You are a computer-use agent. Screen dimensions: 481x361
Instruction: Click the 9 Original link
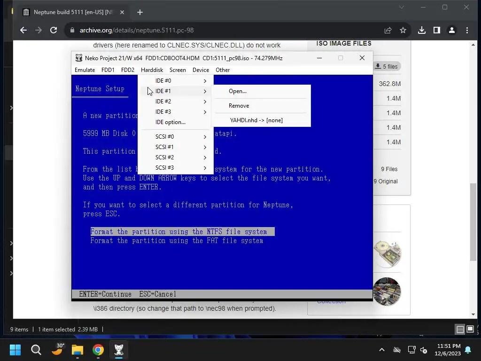(386, 181)
